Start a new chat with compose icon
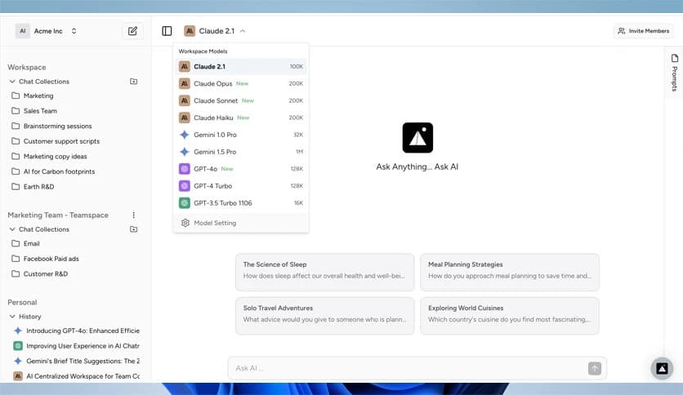This screenshot has width=683, height=395. (x=132, y=31)
